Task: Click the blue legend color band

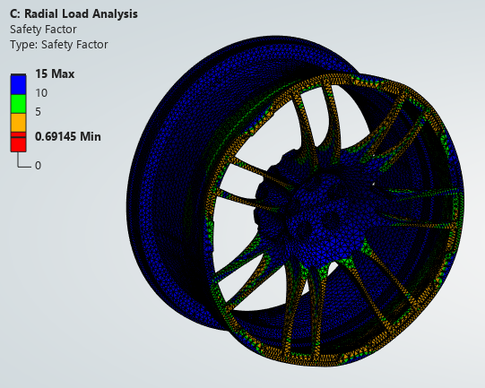Action: pos(18,84)
